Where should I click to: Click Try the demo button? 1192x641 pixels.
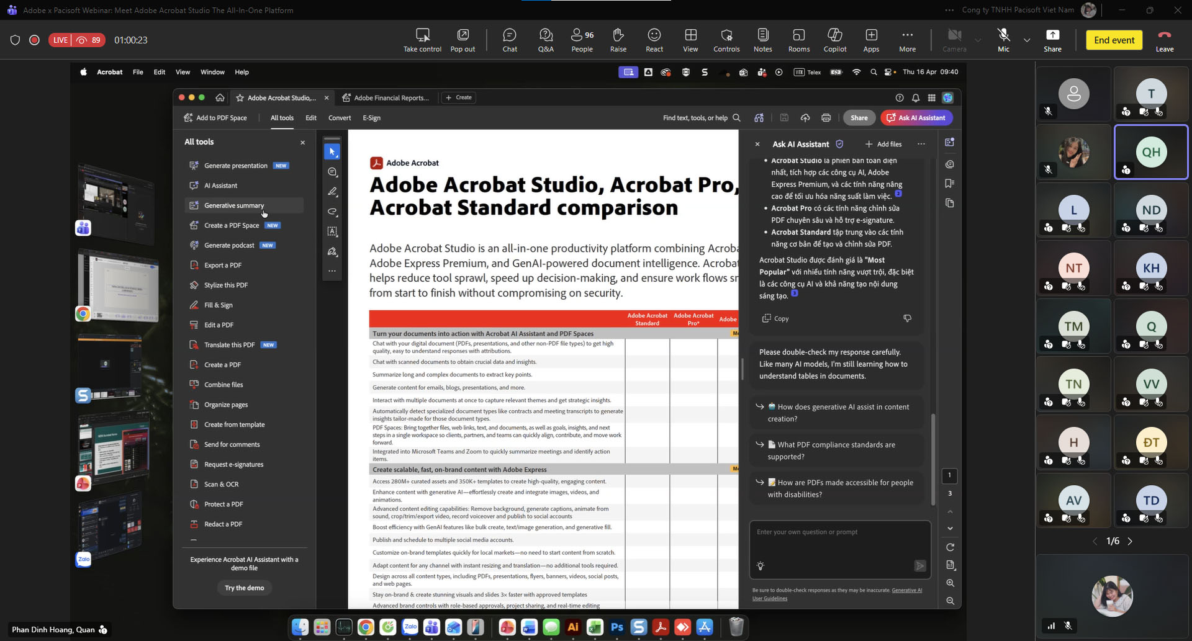click(x=244, y=588)
